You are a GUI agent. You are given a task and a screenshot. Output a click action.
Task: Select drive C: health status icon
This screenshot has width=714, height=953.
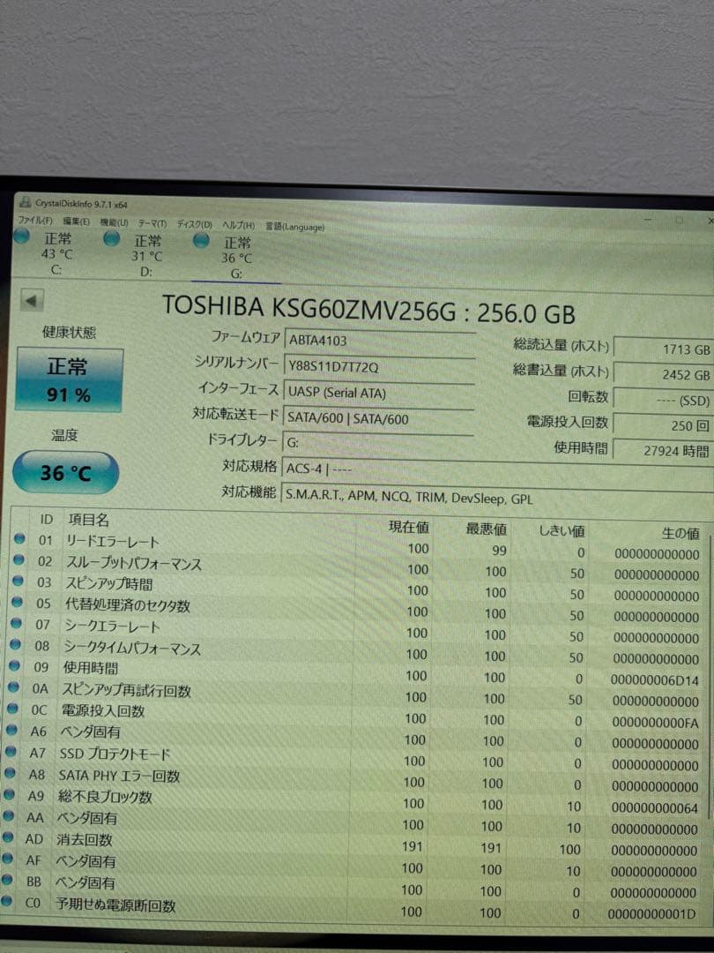click(21, 239)
